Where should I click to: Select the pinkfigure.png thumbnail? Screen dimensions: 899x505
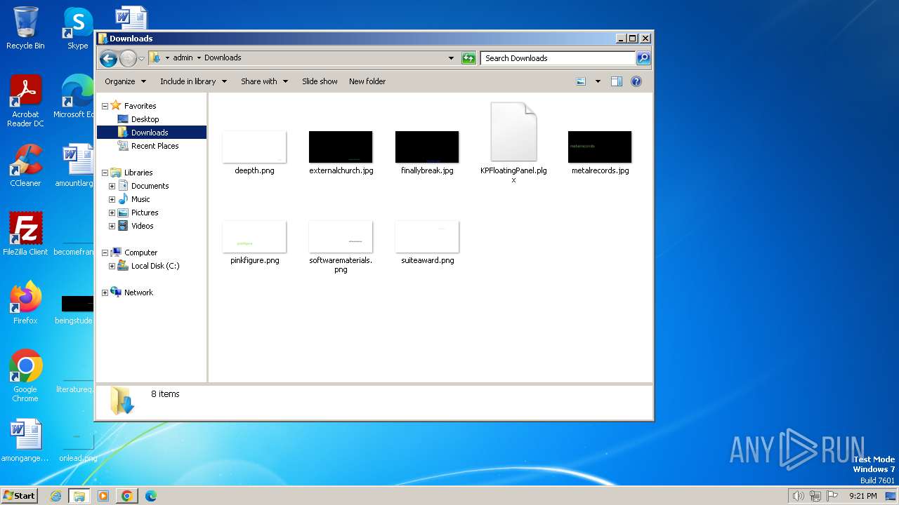point(254,236)
